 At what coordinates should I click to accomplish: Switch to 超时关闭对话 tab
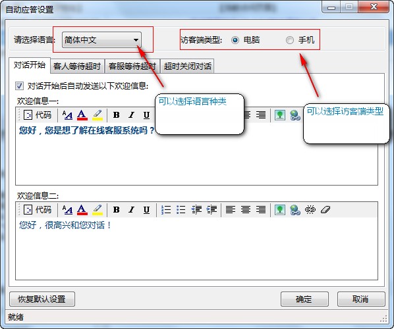coord(188,66)
